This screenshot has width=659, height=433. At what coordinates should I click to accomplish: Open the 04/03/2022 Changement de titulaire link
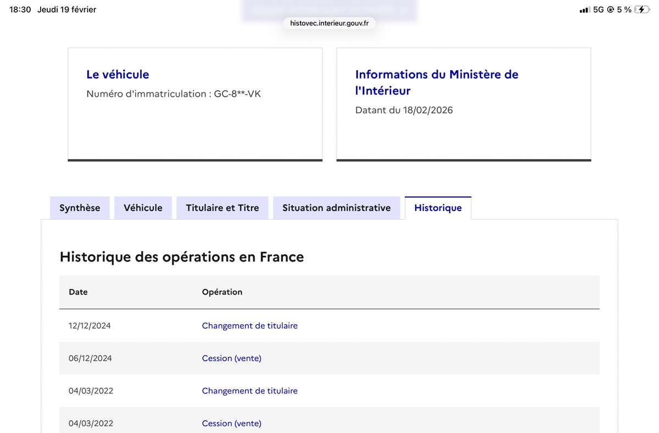[250, 391]
